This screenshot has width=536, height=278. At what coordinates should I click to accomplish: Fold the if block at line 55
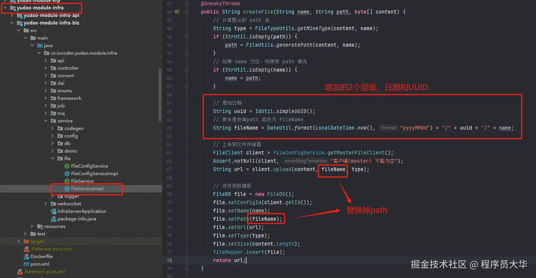pyautogui.click(x=187, y=70)
